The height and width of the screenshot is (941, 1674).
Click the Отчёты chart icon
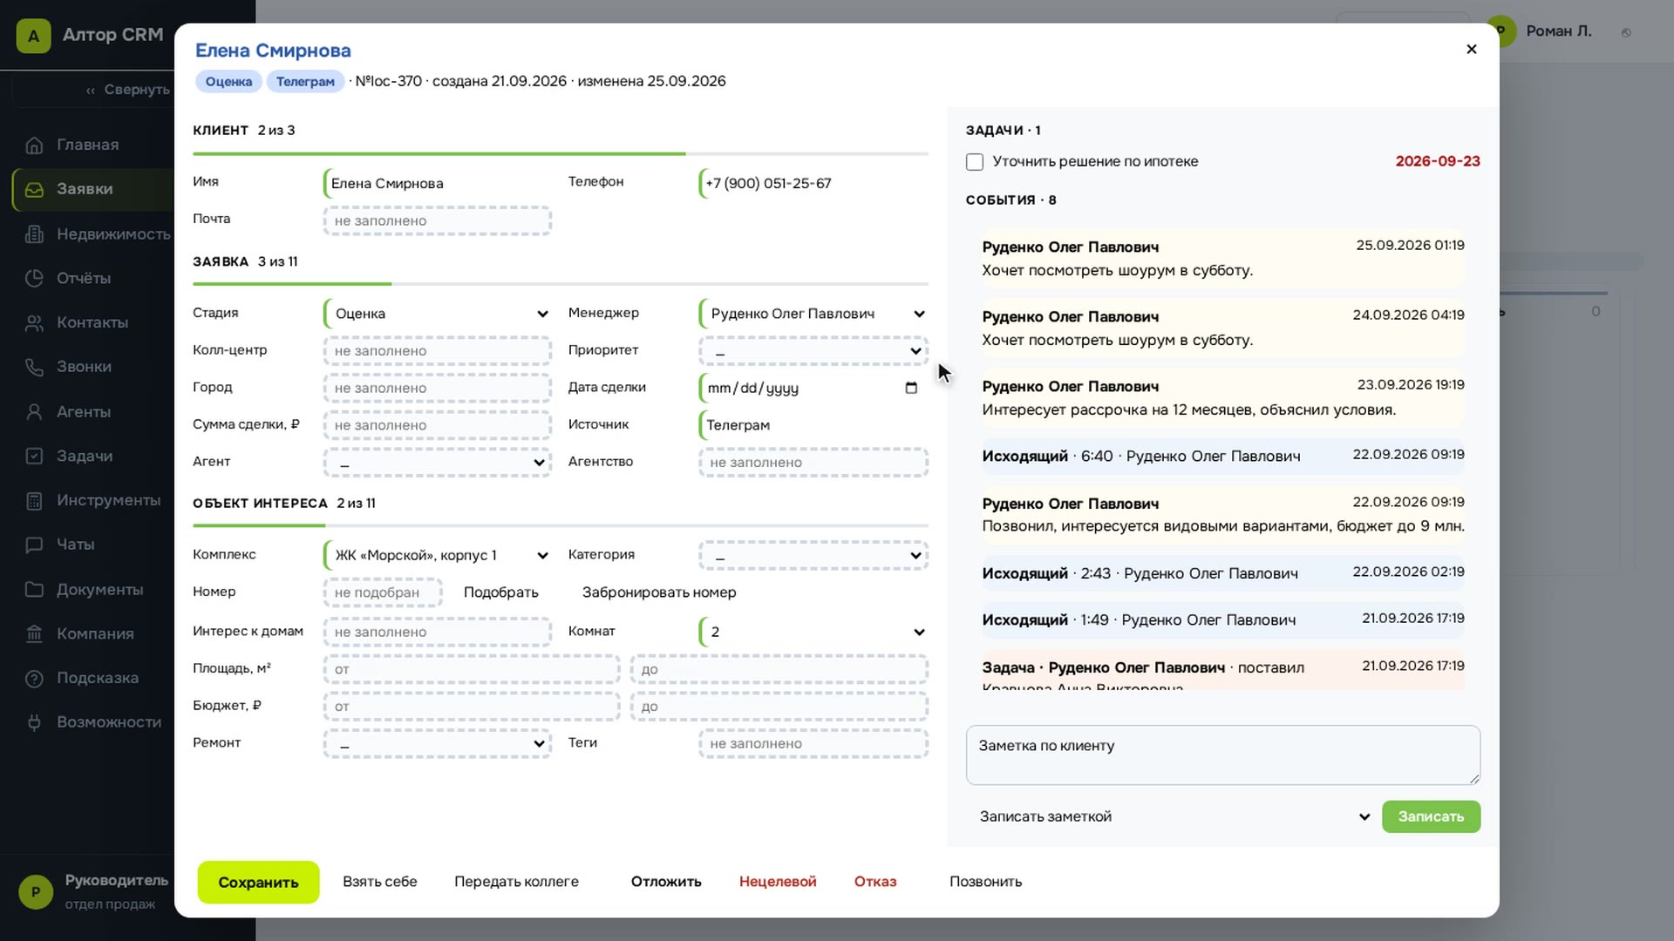point(34,278)
